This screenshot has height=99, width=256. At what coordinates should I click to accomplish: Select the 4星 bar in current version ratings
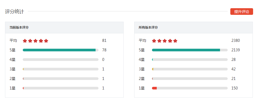(x=61, y=60)
